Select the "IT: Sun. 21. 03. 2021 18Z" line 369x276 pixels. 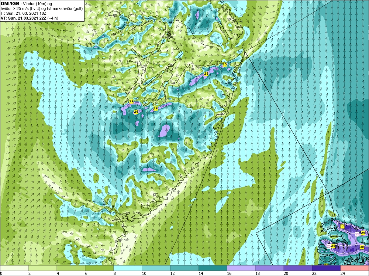[x=24, y=13]
